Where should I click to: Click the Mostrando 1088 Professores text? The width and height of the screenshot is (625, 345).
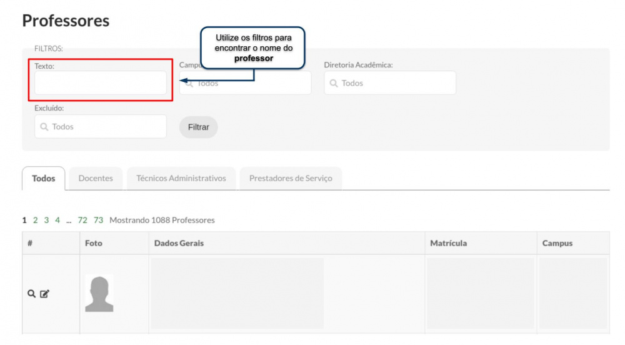(x=162, y=220)
